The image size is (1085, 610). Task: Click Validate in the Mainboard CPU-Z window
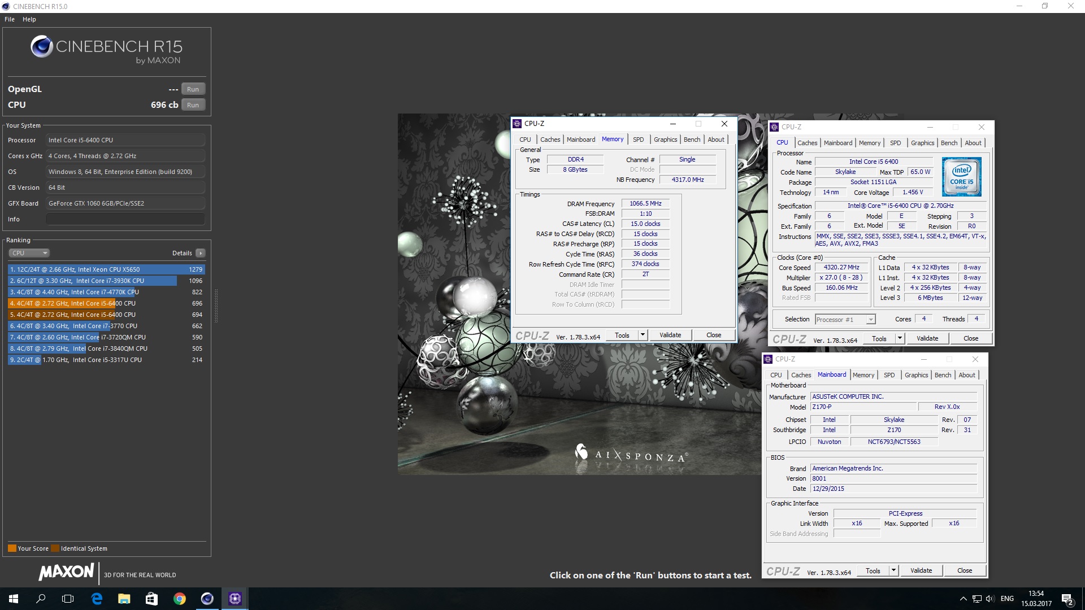921,570
